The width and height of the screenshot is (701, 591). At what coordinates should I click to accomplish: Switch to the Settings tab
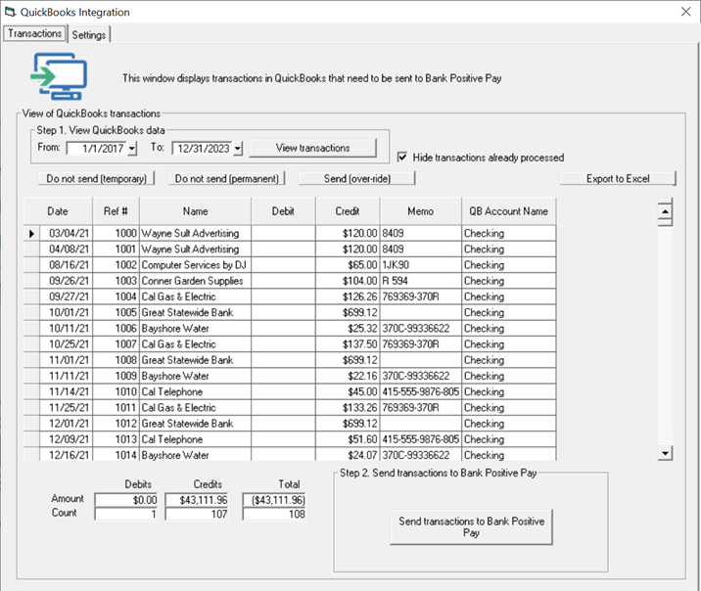pos(89,34)
